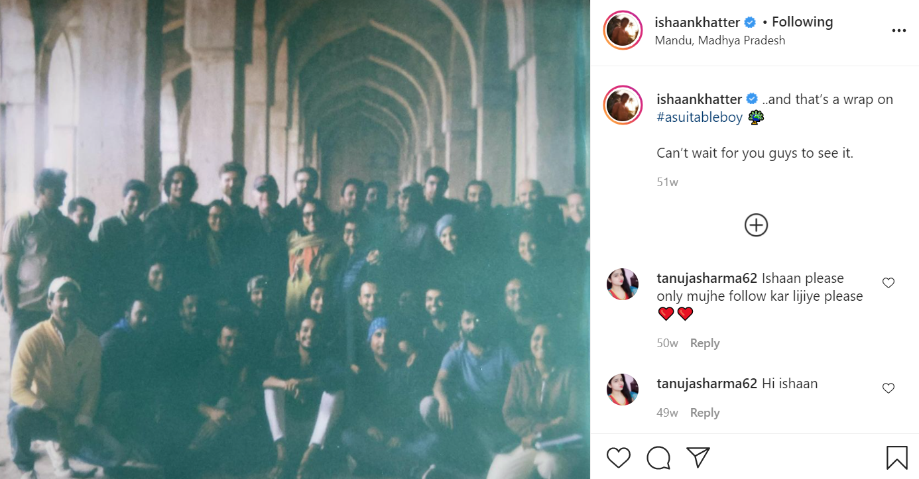The height and width of the screenshot is (479, 919).
Task: Click ishaankhatter caption avatar
Action: (x=623, y=105)
